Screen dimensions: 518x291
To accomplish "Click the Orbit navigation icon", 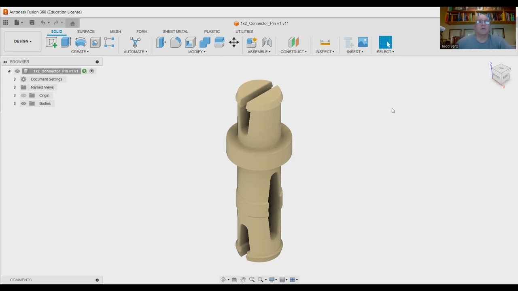I will (x=223, y=280).
